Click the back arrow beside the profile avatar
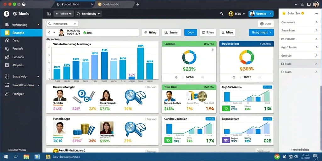This screenshot has width=322, height=161. (49, 32)
